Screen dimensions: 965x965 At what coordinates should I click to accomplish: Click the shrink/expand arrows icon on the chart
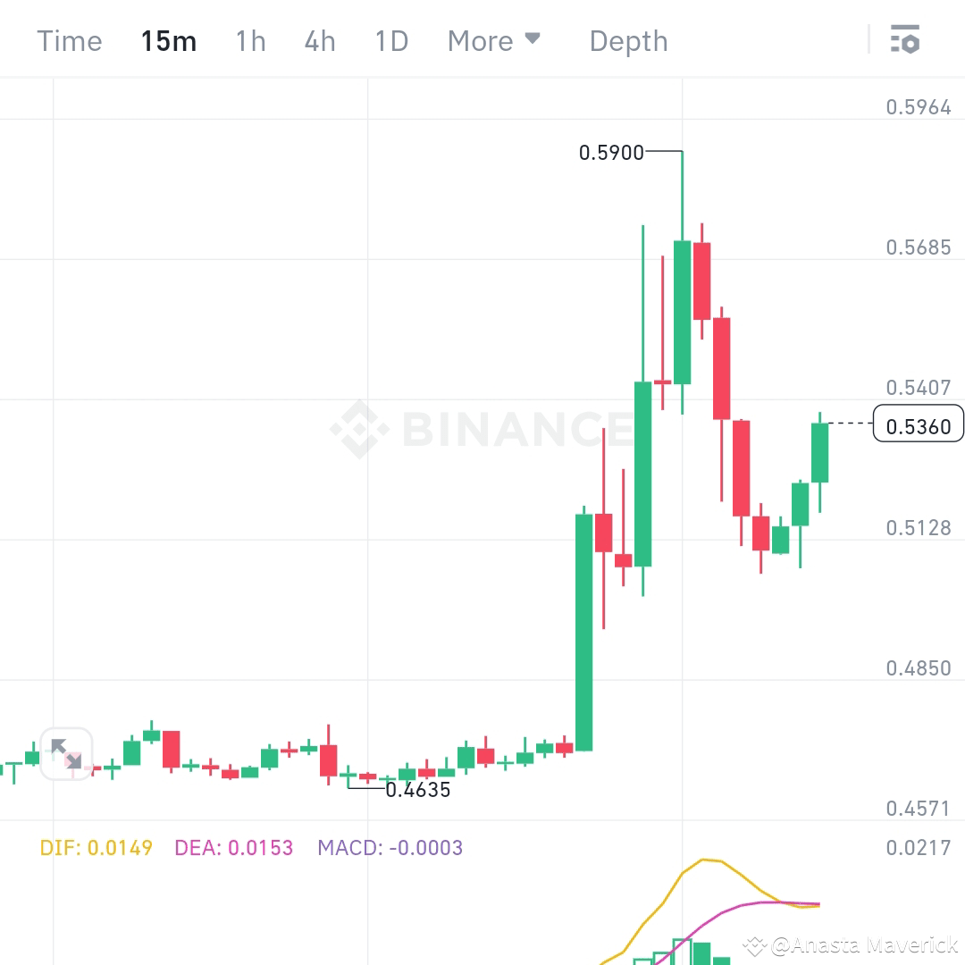(67, 754)
